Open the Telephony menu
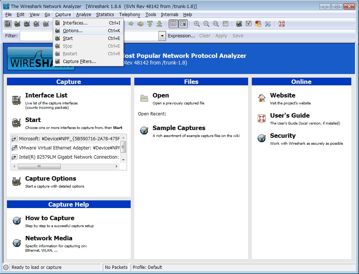The image size is (359, 274). pyautogui.click(x=130, y=14)
